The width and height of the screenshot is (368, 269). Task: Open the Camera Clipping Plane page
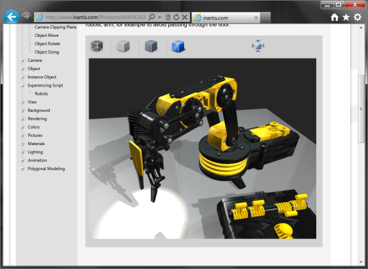56,27
